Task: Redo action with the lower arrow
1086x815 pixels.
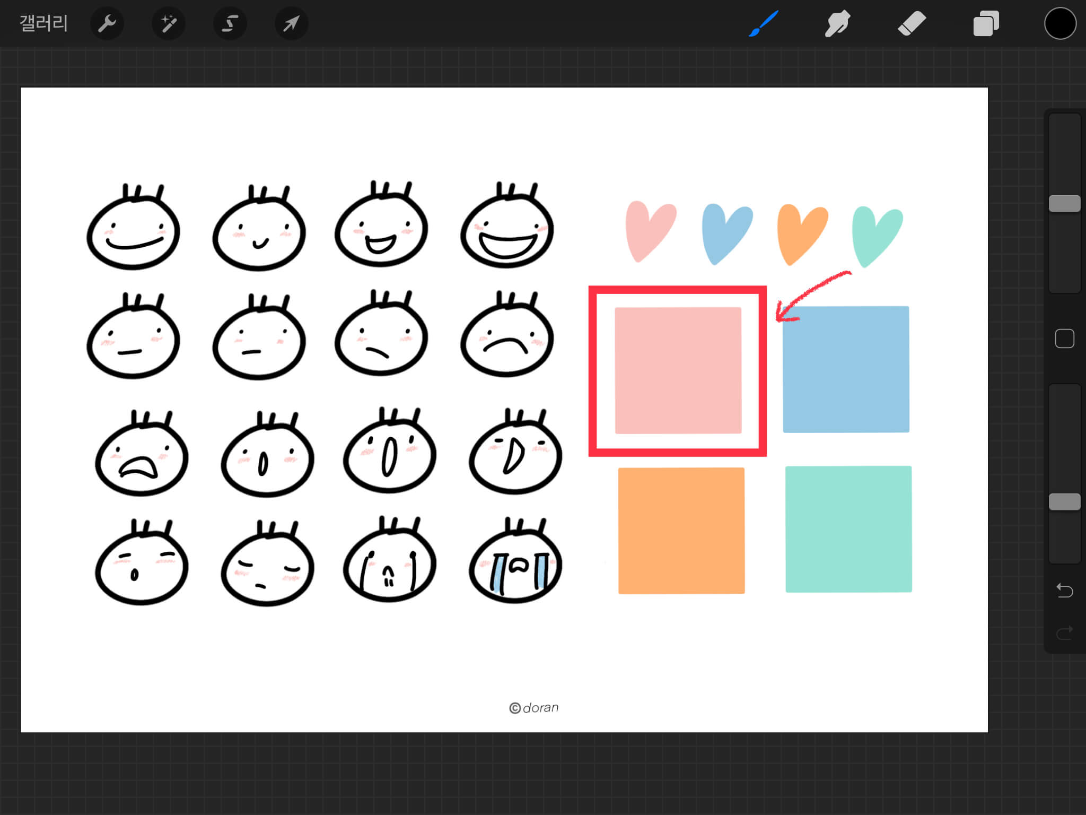Action: pyautogui.click(x=1064, y=632)
